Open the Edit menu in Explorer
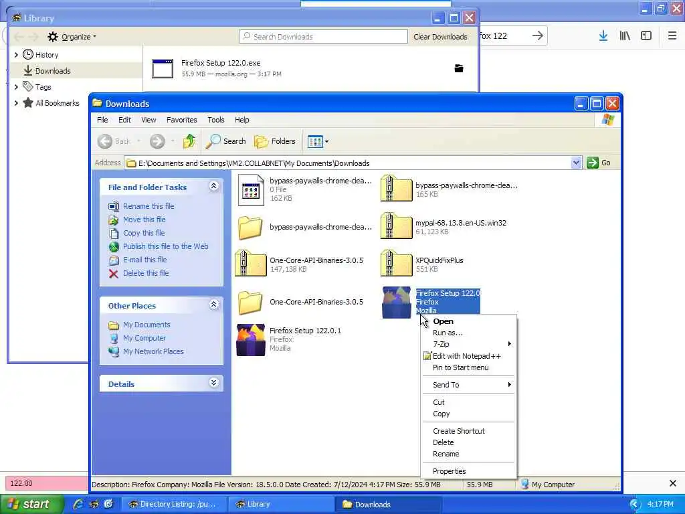 [124, 120]
